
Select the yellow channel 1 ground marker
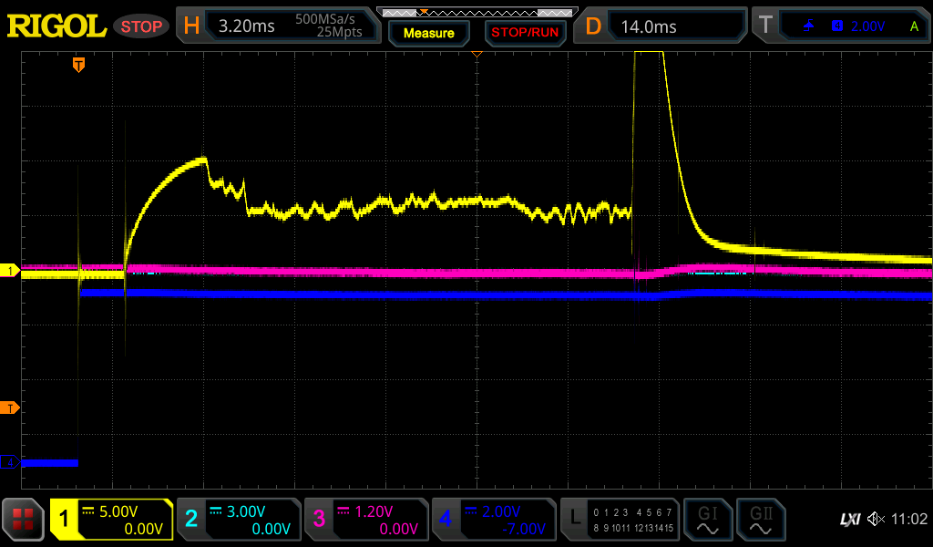coord(10,271)
